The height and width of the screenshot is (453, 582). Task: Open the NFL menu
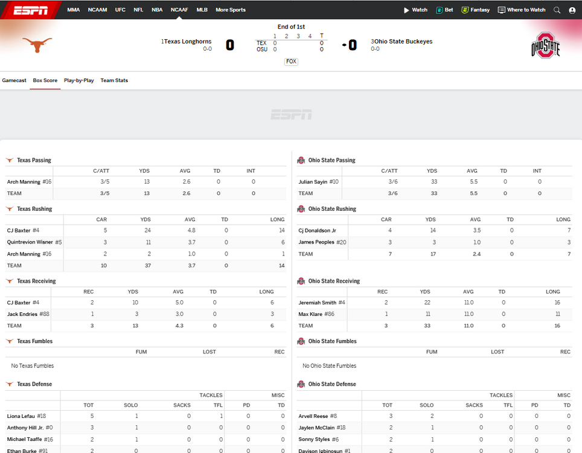click(138, 10)
